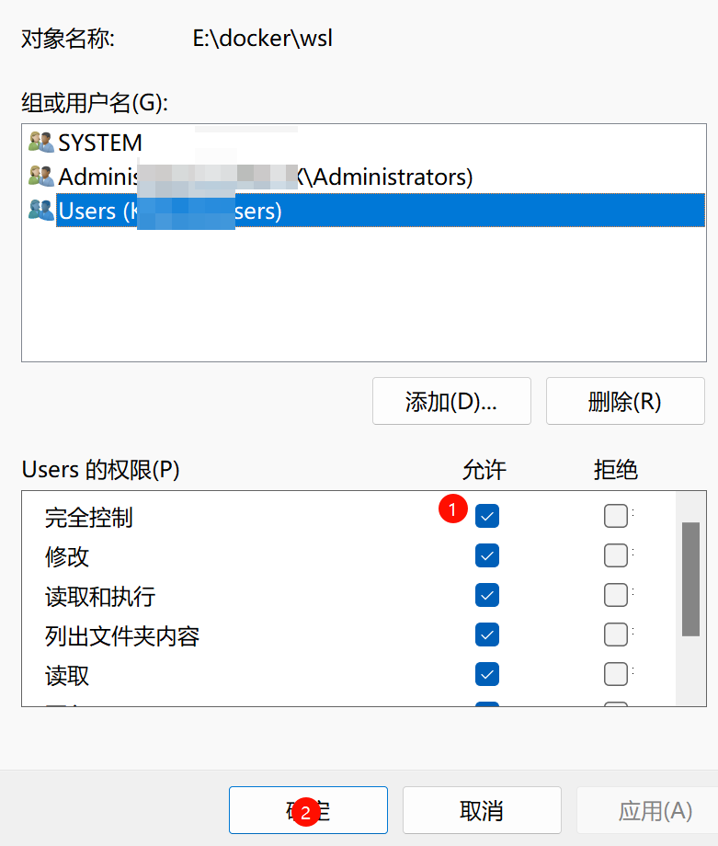This screenshot has height=846, width=718.
Task: Toggle Allow for 读取和执行
Action: 487,595
